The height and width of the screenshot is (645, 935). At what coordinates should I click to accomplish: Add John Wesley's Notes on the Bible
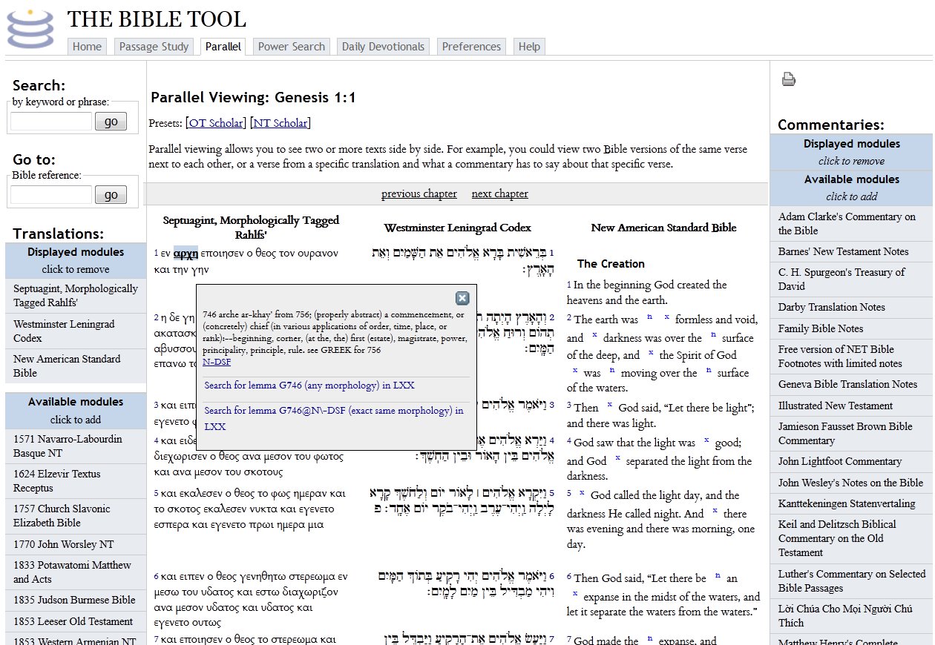tap(851, 483)
